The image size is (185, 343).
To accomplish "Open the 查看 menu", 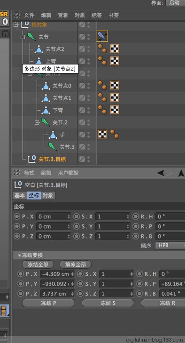I will pyautogui.click(x=63, y=15).
